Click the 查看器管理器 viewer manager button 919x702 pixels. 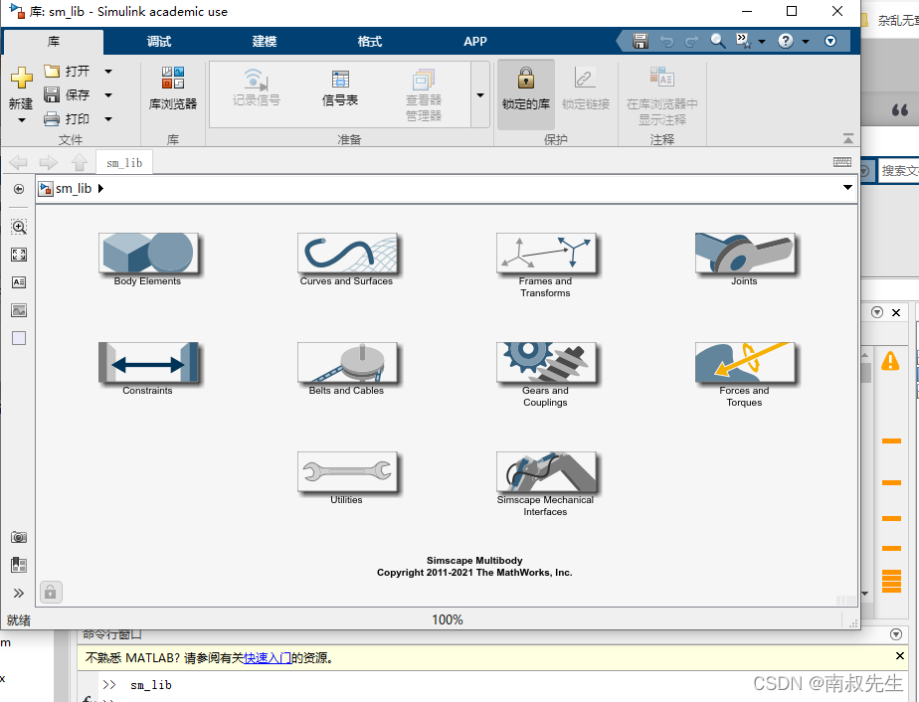424,94
